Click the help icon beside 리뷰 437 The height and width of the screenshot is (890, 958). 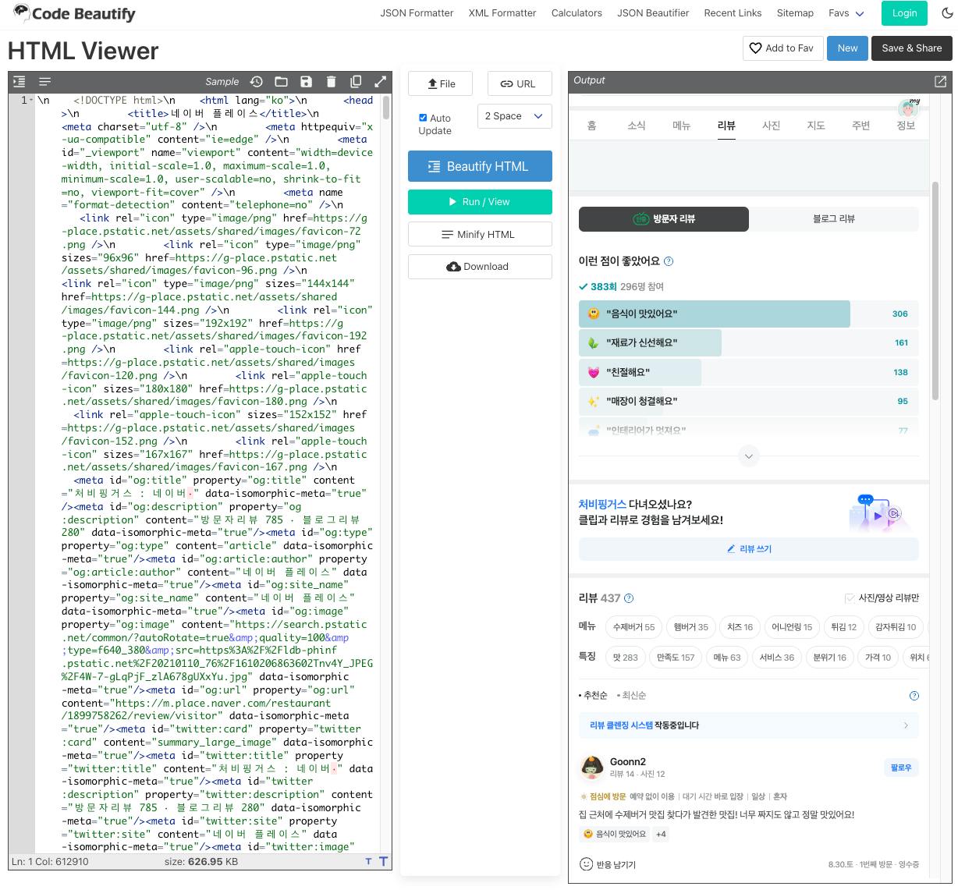pyautogui.click(x=629, y=598)
